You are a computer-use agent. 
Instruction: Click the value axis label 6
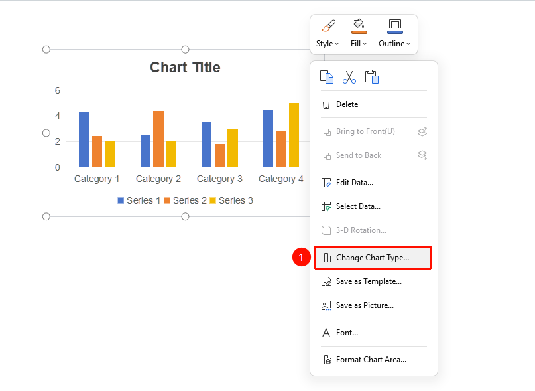point(57,90)
